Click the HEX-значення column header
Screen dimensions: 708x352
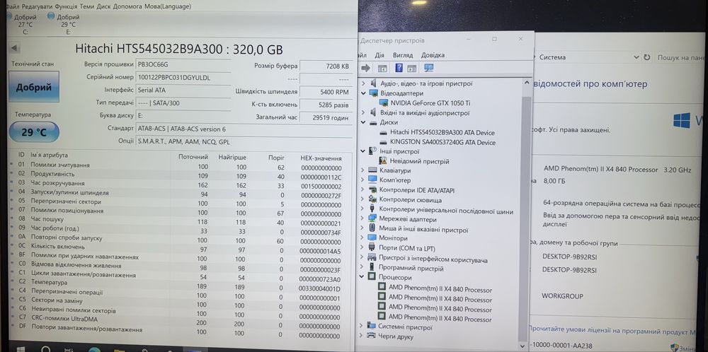tap(321, 158)
